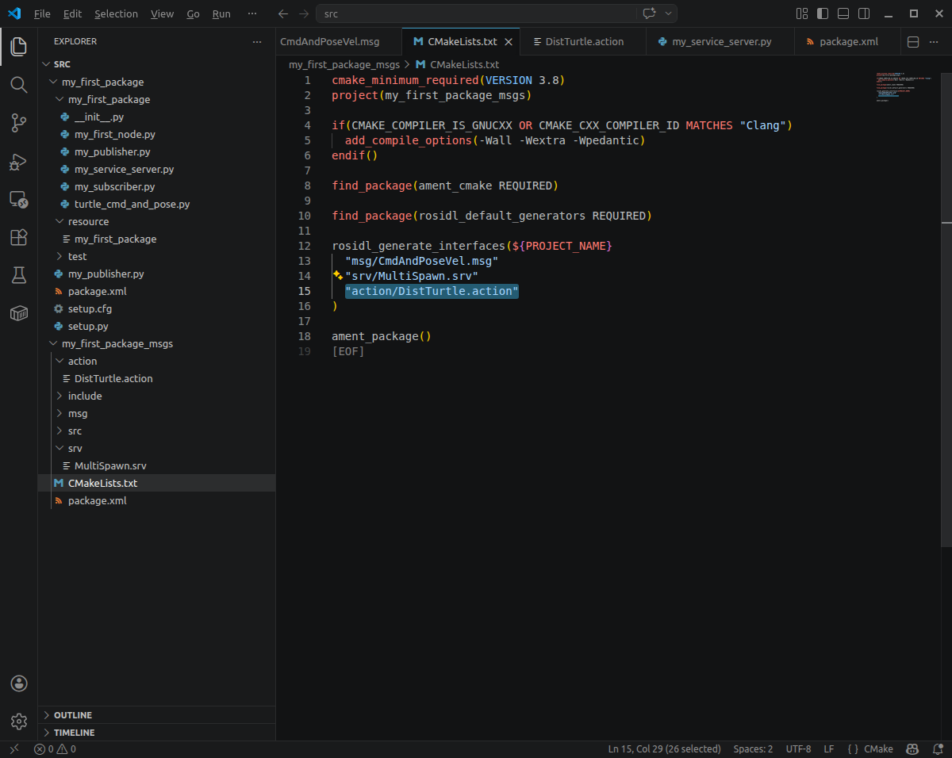
Task: Open the File menu
Action: click(x=42, y=13)
